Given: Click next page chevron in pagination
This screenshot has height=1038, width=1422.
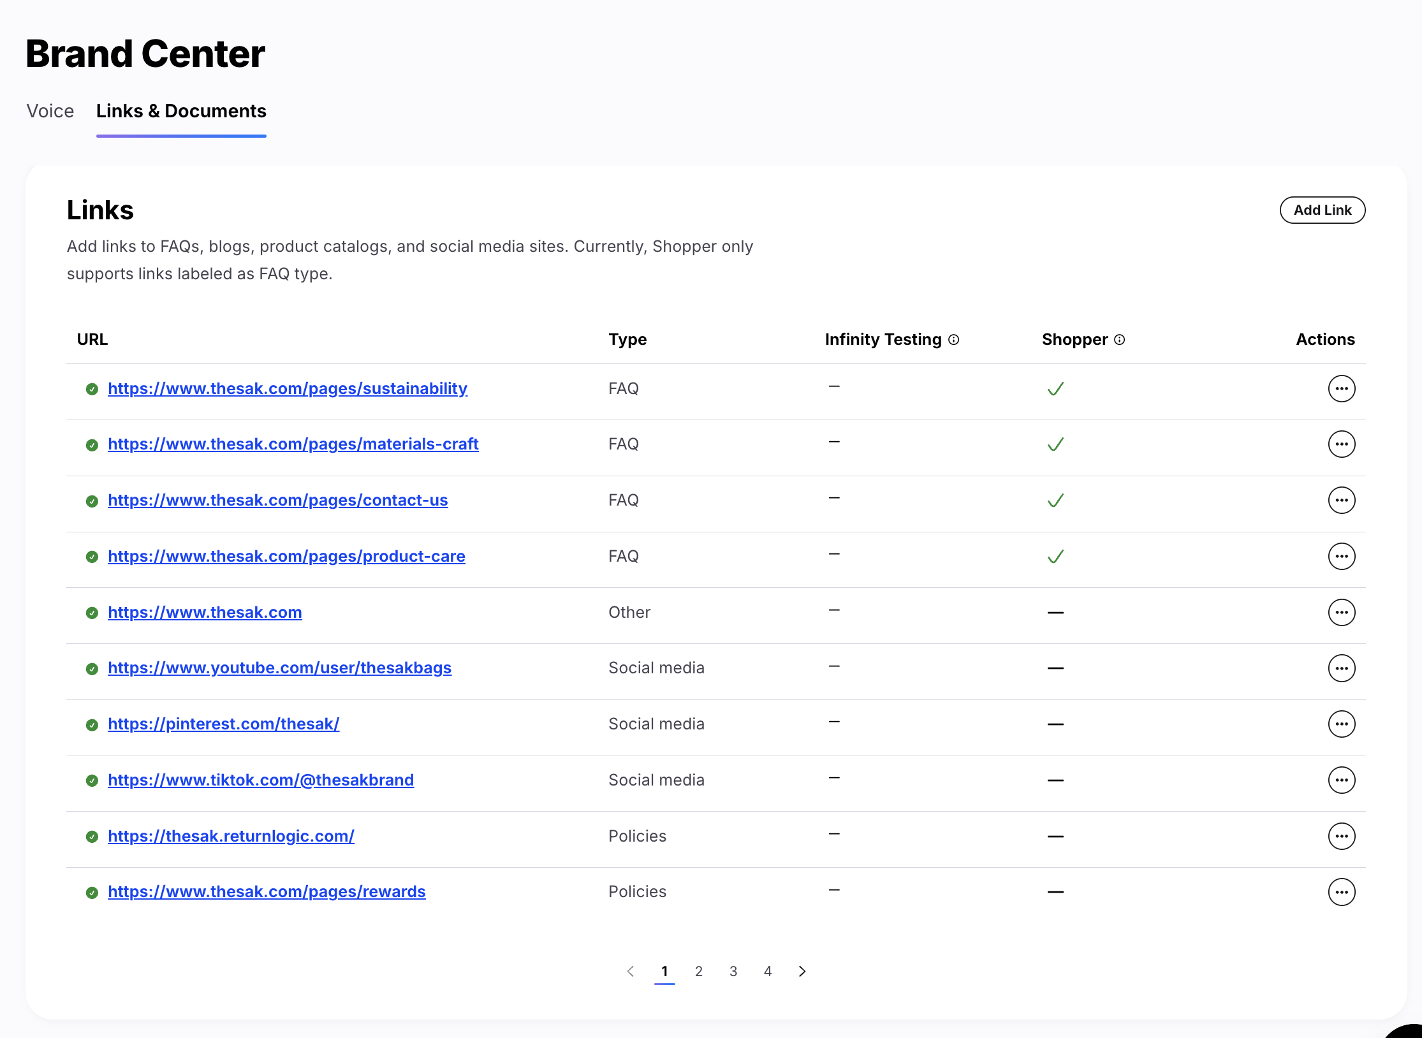Looking at the screenshot, I should point(802,971).
